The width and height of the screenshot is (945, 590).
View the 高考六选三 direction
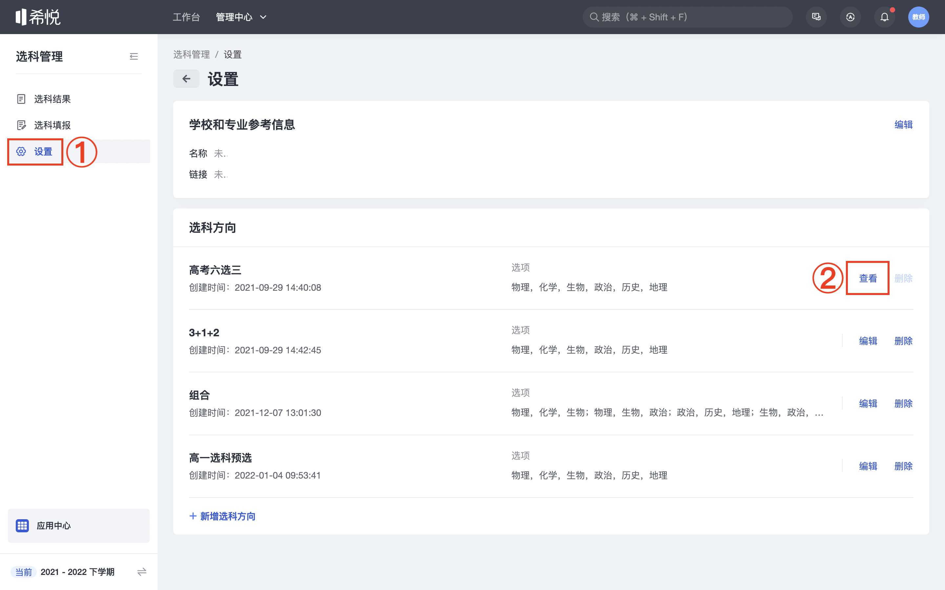click(x=868, y=278)
